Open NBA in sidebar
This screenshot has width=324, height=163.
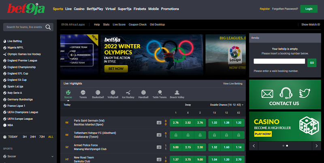point(10,125)
